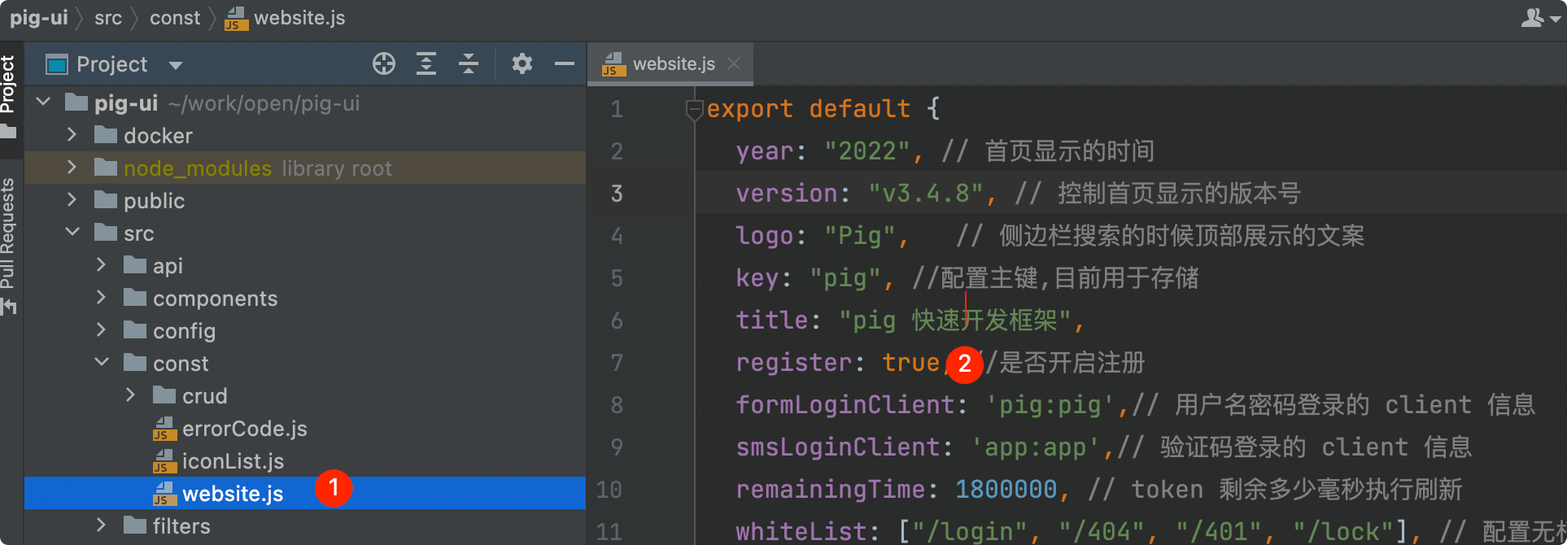Open the Project view dropdown
The height and width of the screenshot is (545, 1567).
pos(176,65)
